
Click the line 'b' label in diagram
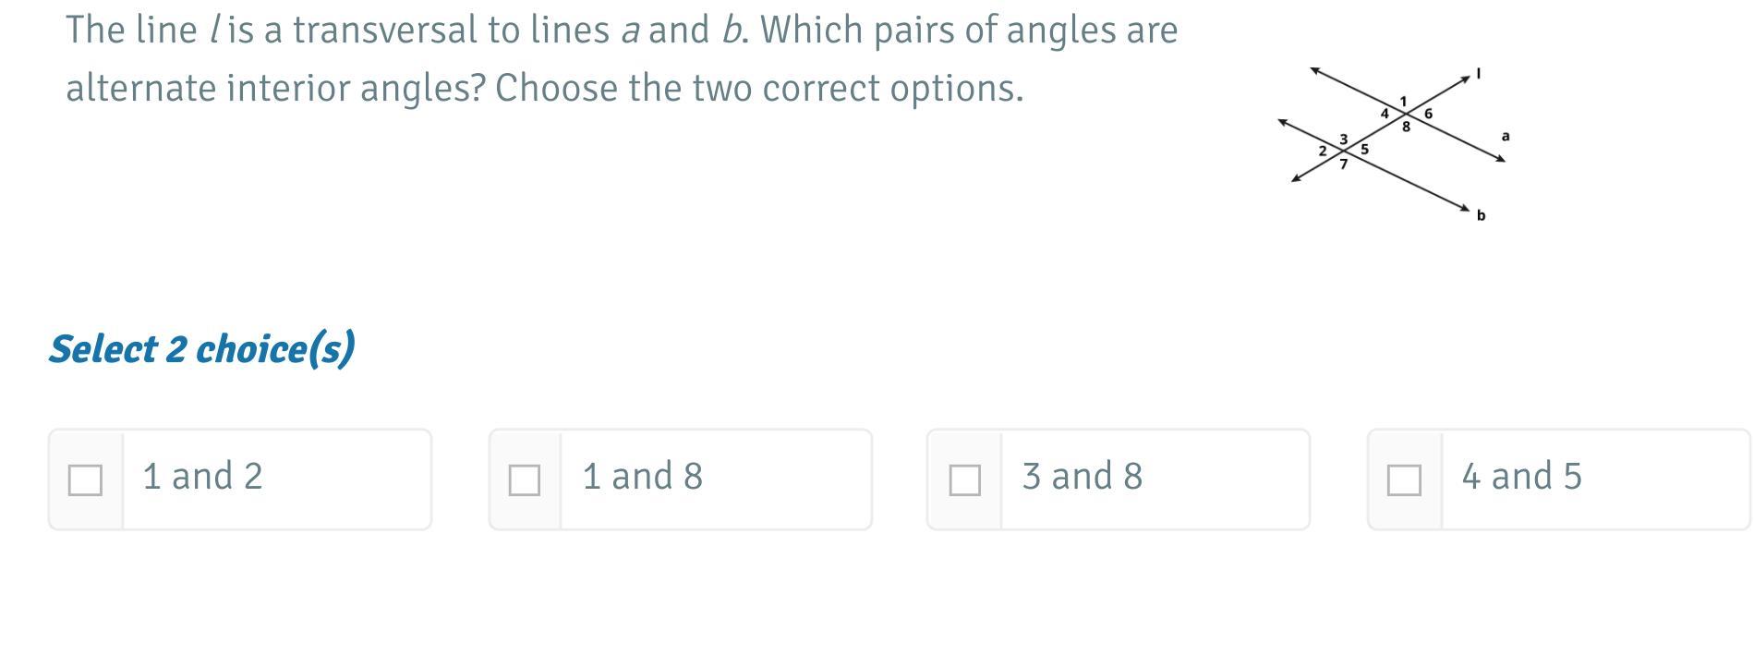(1481, 215)
